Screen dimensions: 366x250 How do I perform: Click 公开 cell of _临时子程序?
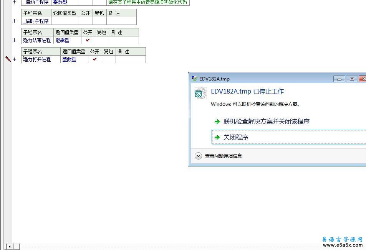coord(86,21)
